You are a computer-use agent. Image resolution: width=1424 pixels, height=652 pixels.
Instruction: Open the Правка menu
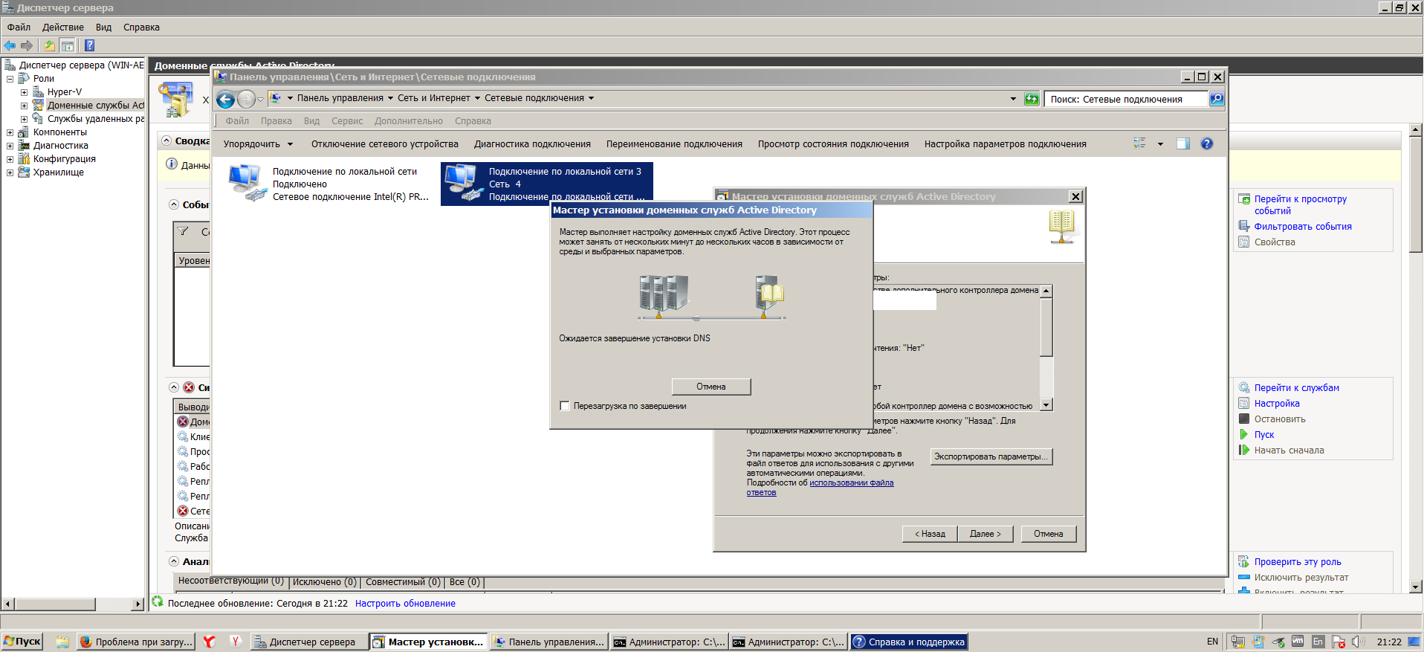[276, 121]
